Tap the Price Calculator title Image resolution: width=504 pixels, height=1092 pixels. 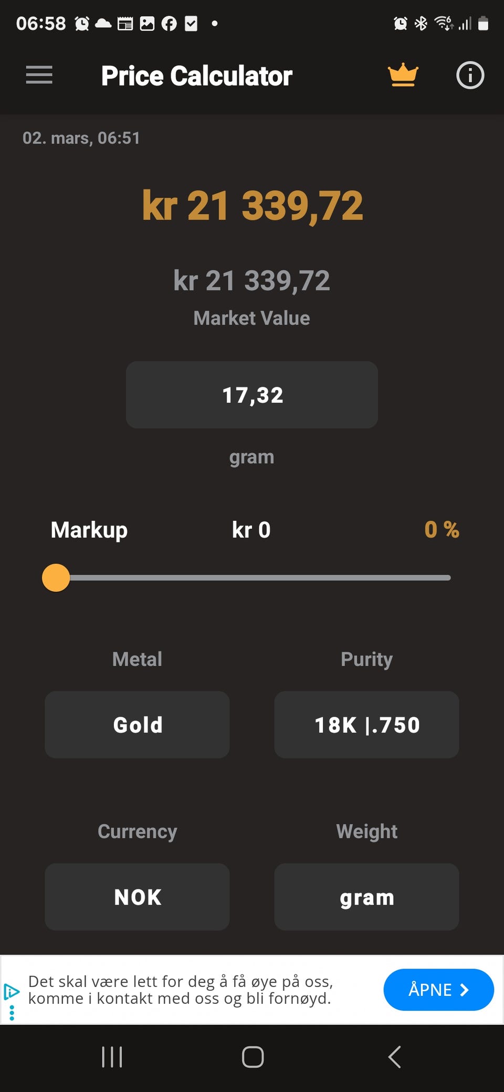196,76
